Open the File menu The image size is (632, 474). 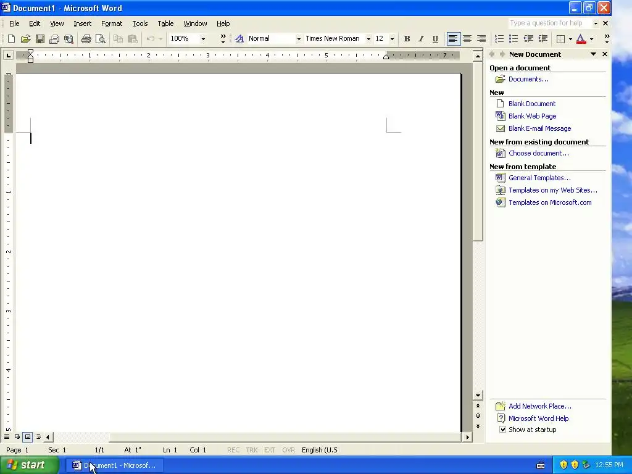click(x=14, y=23)
